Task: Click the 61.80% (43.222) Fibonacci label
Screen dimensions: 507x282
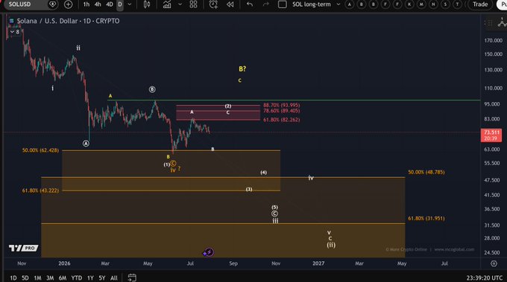Action: (x=40, y=190)
